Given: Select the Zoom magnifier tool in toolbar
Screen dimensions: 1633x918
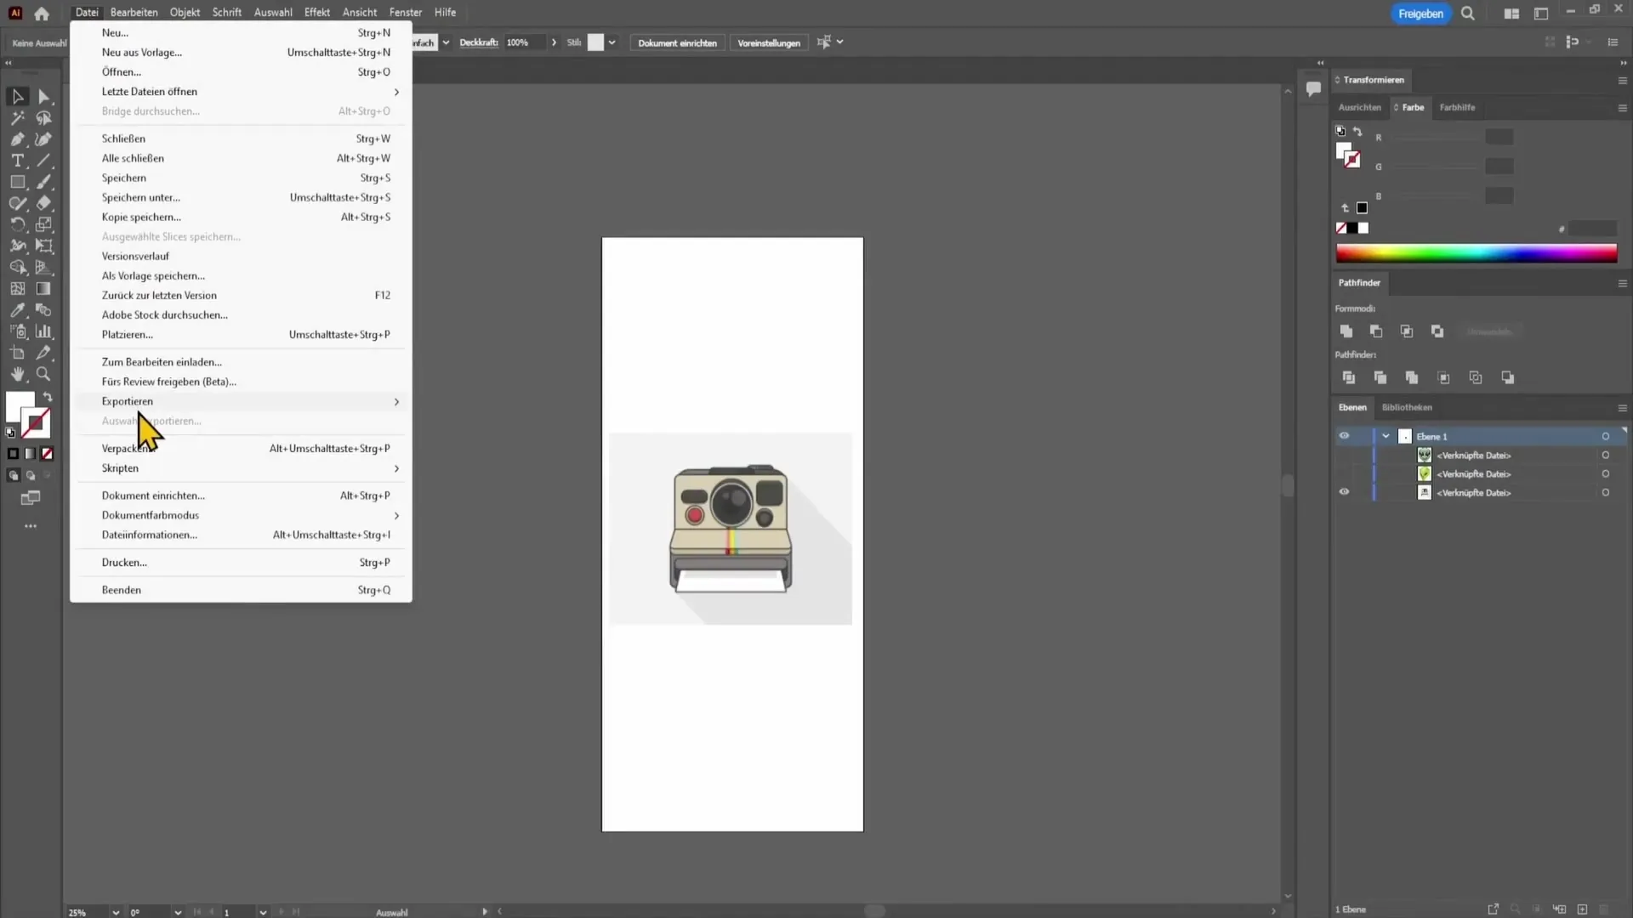Looking at the screenshot, I should tap(44, 374).
